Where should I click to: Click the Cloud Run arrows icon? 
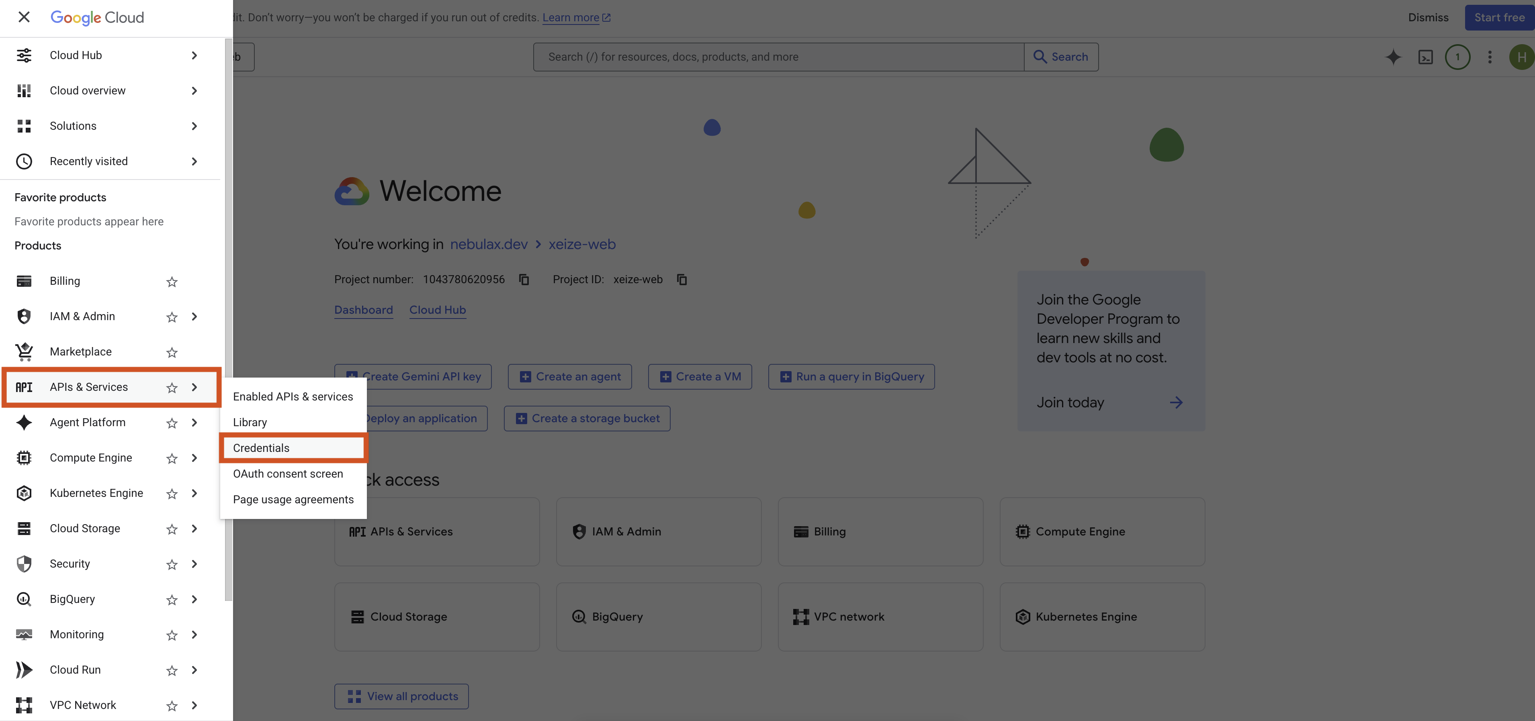(24, 670)
